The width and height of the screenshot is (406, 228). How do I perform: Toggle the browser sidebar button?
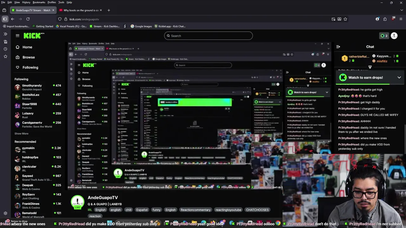point(5,19)
